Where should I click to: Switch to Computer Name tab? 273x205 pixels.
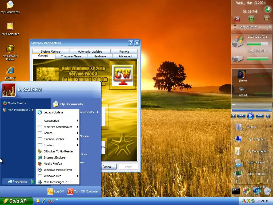71,56
